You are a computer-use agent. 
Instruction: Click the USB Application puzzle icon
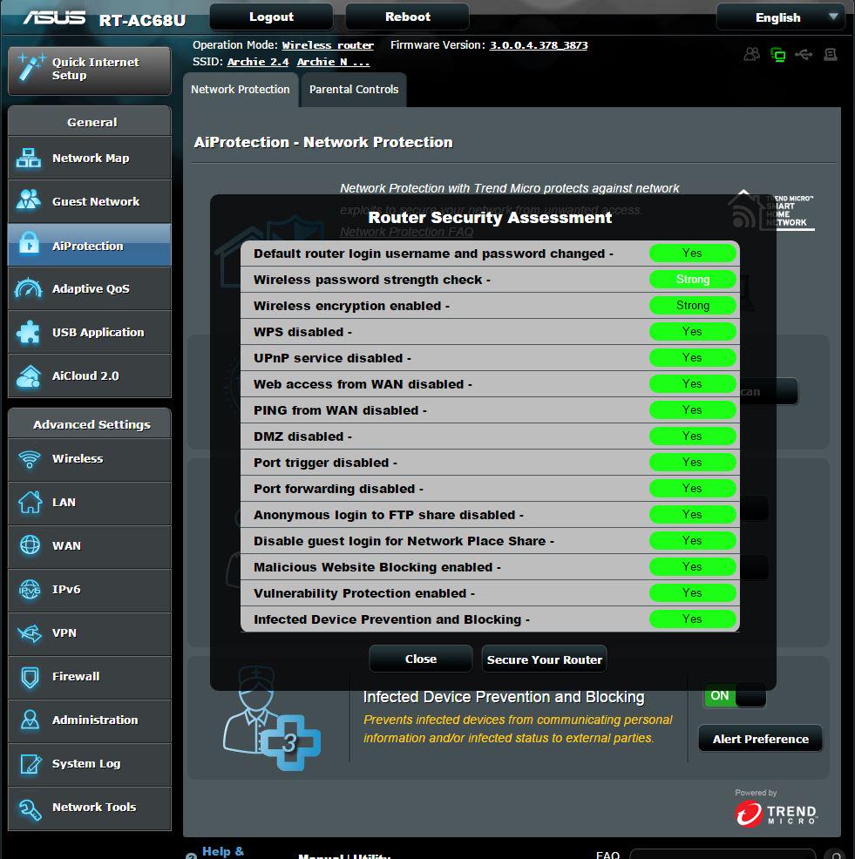click(x=29, y=332)
